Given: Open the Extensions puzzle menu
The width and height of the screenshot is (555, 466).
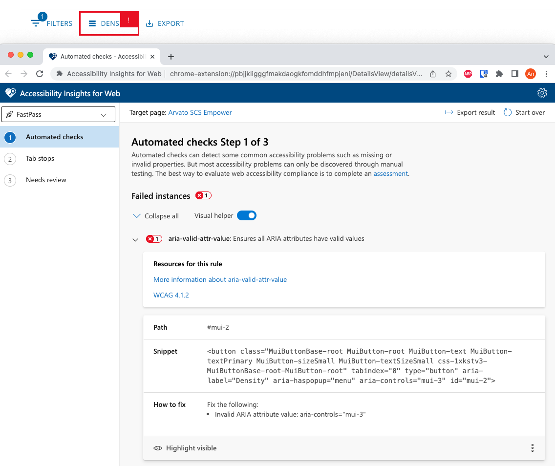Looking at the screenshot, I should click(499, 74).
